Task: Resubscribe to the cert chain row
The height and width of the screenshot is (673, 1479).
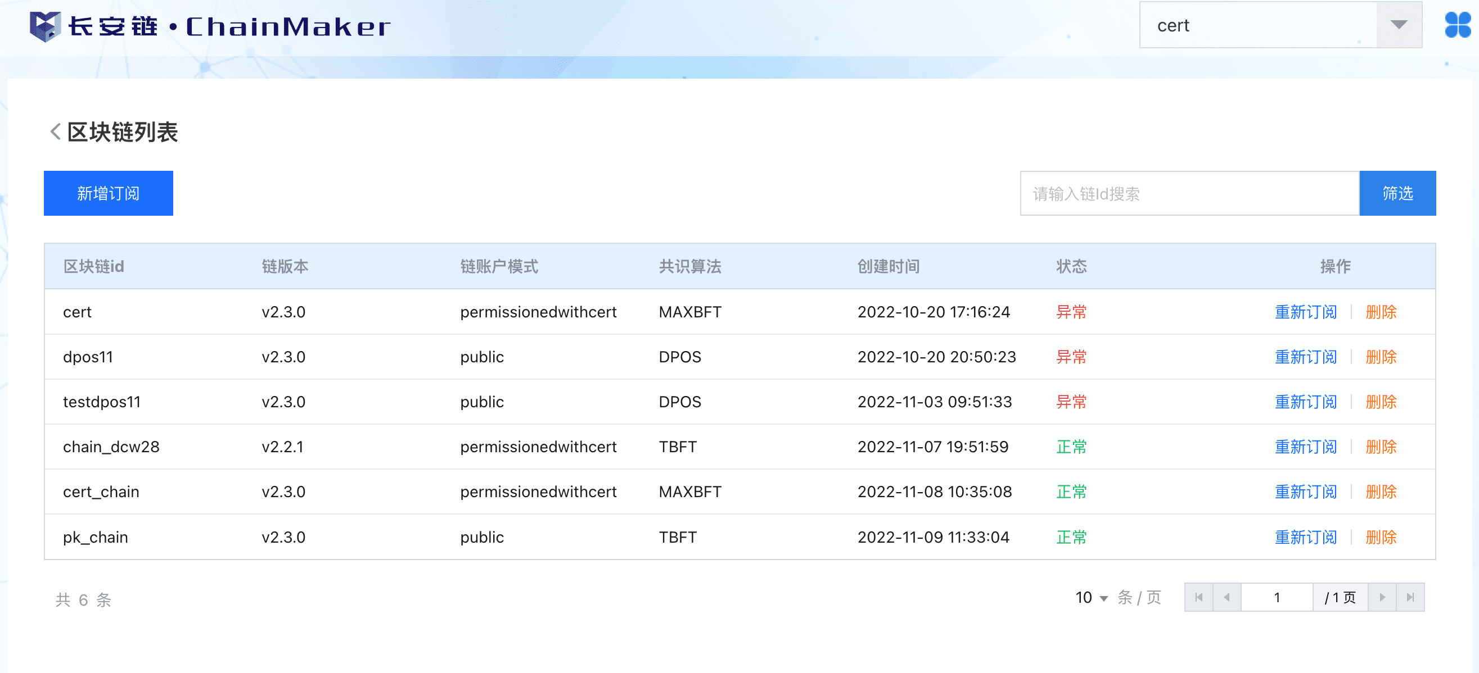Action: click(x=1306, y=312)
